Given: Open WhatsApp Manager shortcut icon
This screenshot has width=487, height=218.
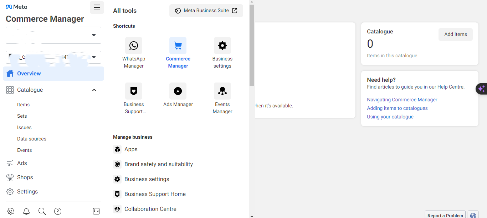Looking at the screenshot, I should [x=134, y=46].
